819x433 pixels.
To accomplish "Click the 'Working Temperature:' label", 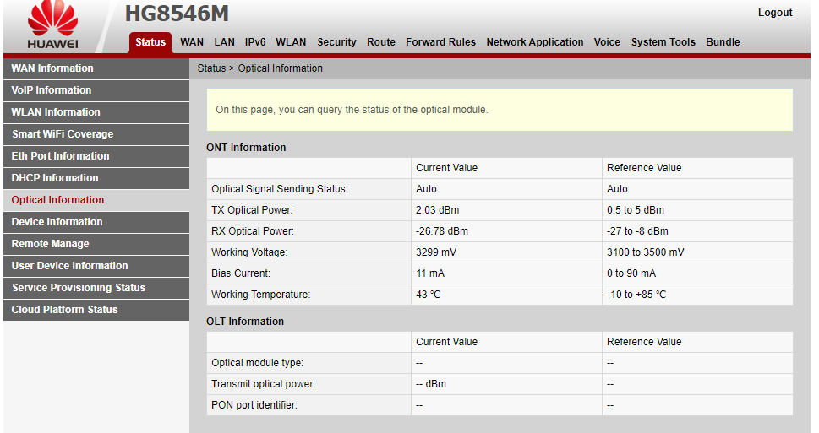I will point(260,295).
